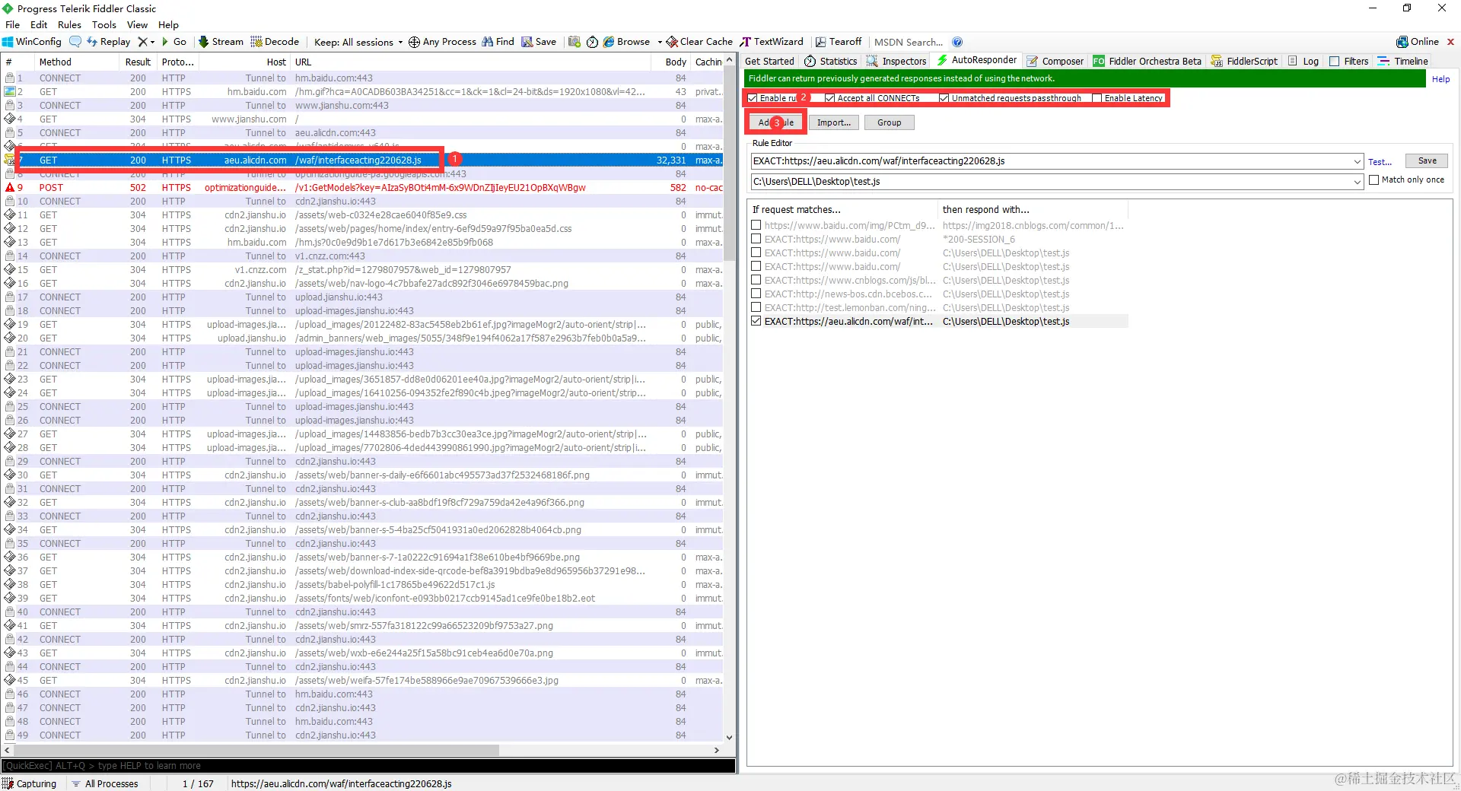Click the blue help question mark icon

(957, 42)
